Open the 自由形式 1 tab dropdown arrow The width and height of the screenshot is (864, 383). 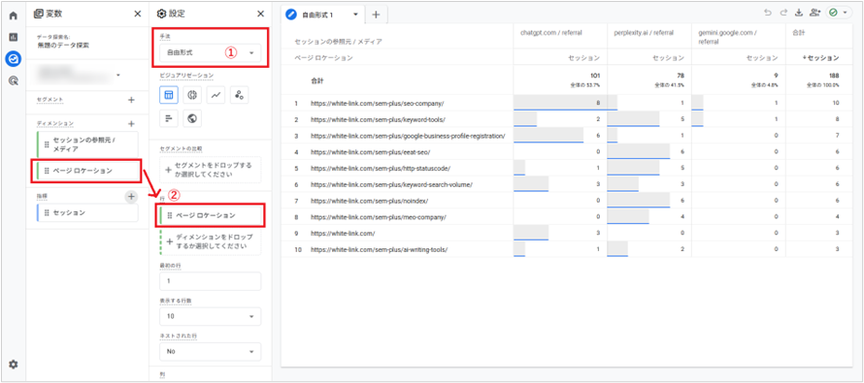pos(355,15)
